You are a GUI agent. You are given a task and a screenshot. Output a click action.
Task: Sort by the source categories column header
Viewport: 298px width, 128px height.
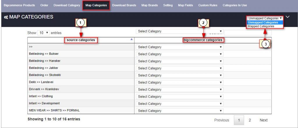(x=81, y=40)
